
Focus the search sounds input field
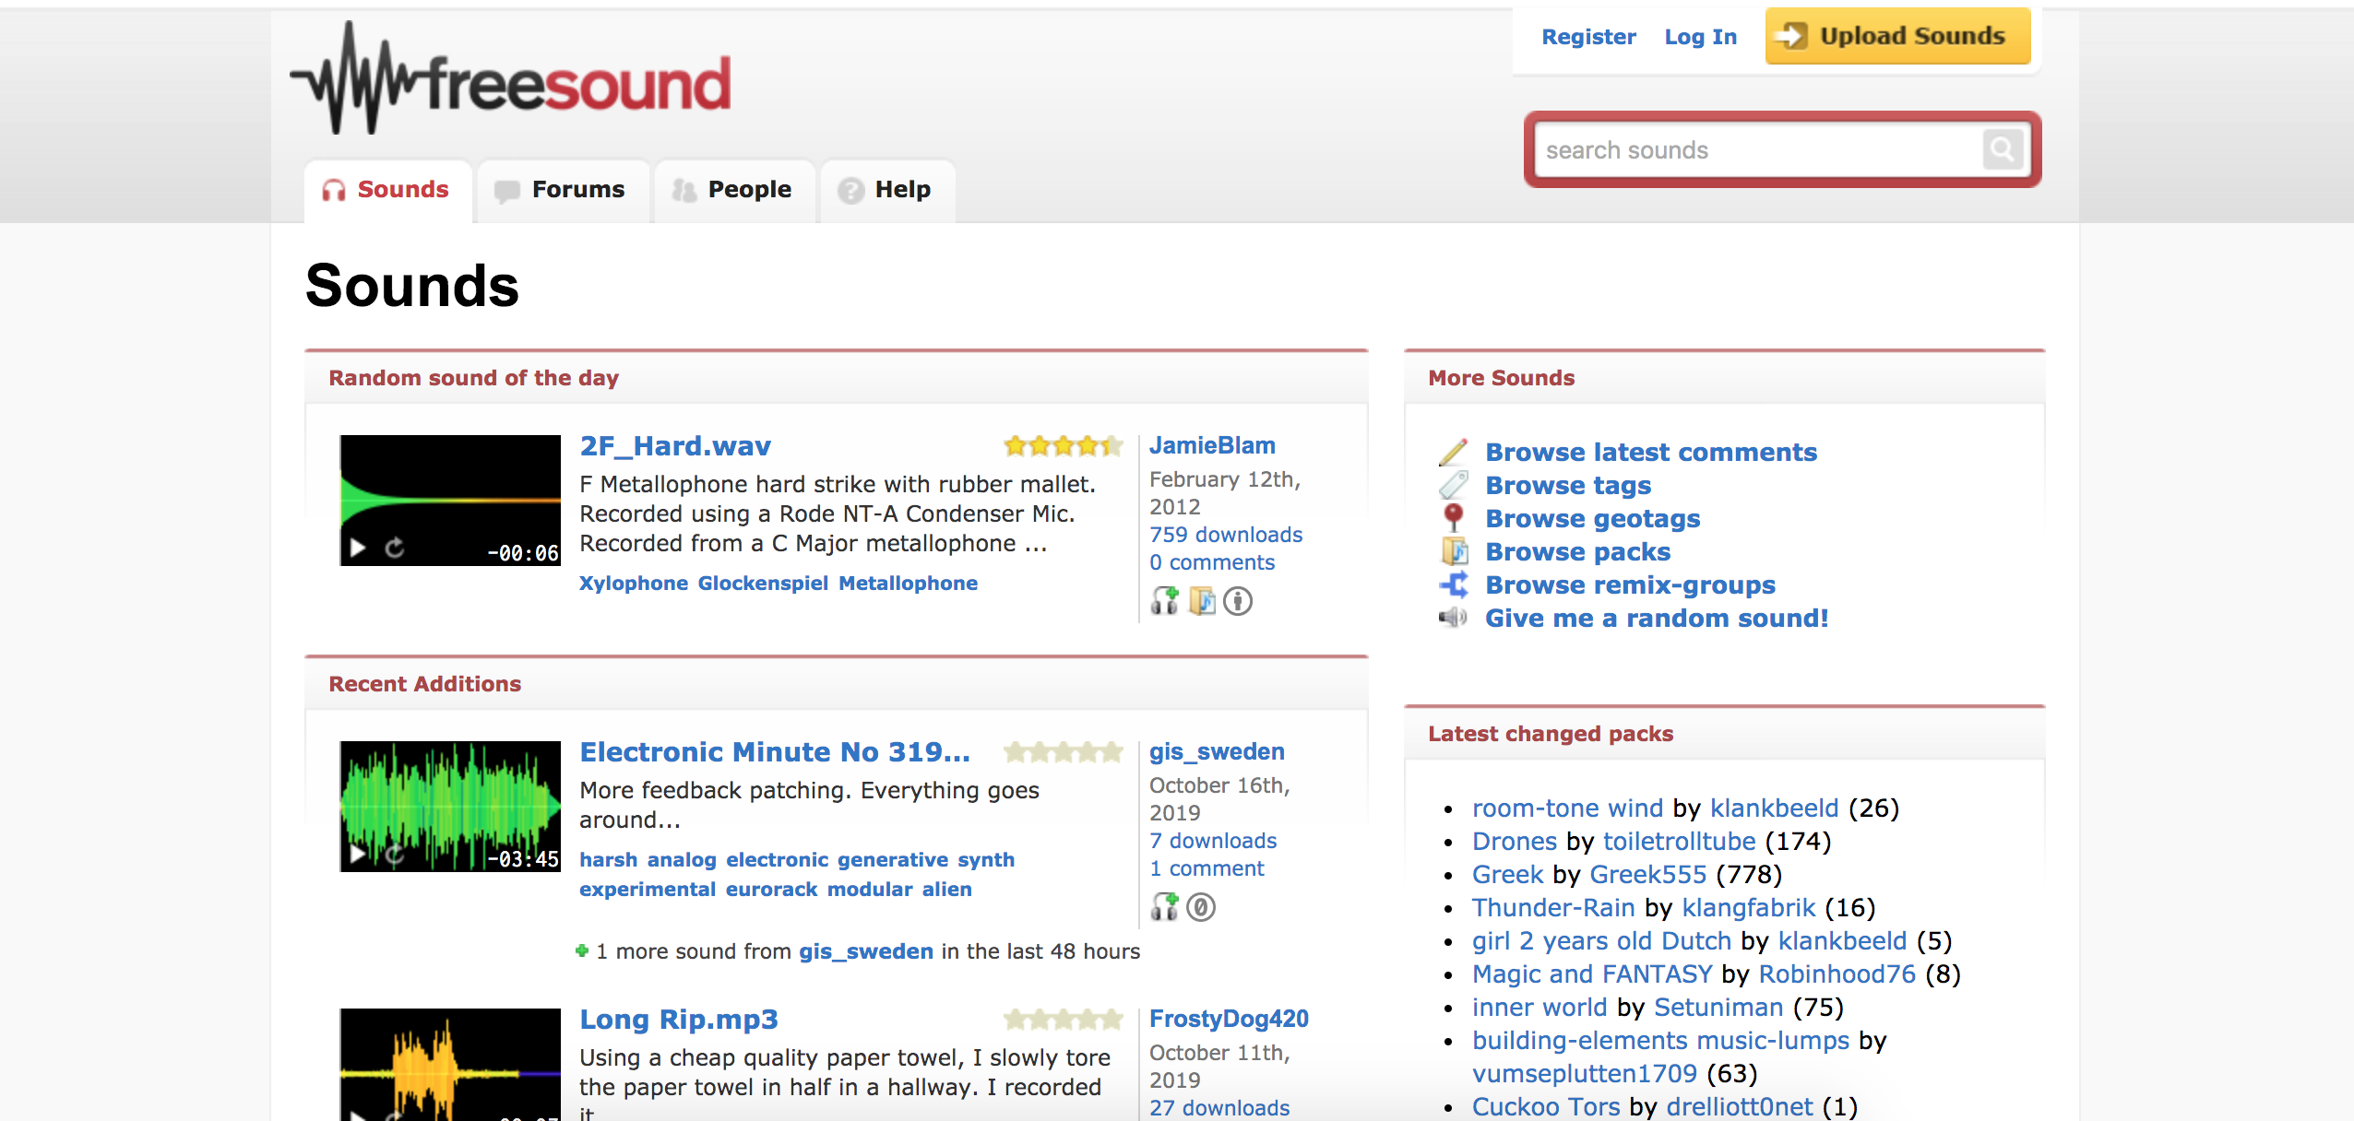click(x=1760, y=149)
